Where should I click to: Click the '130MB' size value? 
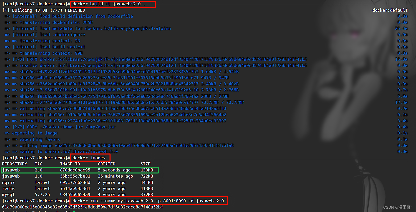[147, 170]
